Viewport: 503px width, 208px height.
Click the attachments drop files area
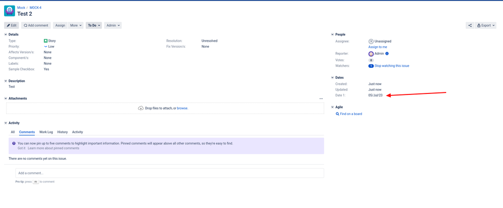tap(165, 108)
